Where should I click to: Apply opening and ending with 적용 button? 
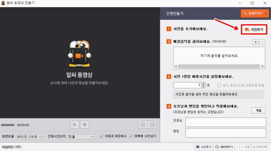pyautogui.click(x=258, y=111)
